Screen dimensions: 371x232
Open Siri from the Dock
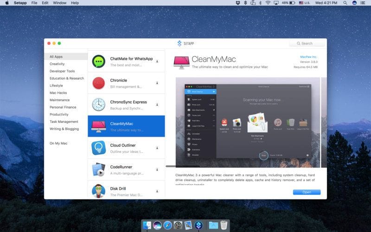click(x=157, y=226)
